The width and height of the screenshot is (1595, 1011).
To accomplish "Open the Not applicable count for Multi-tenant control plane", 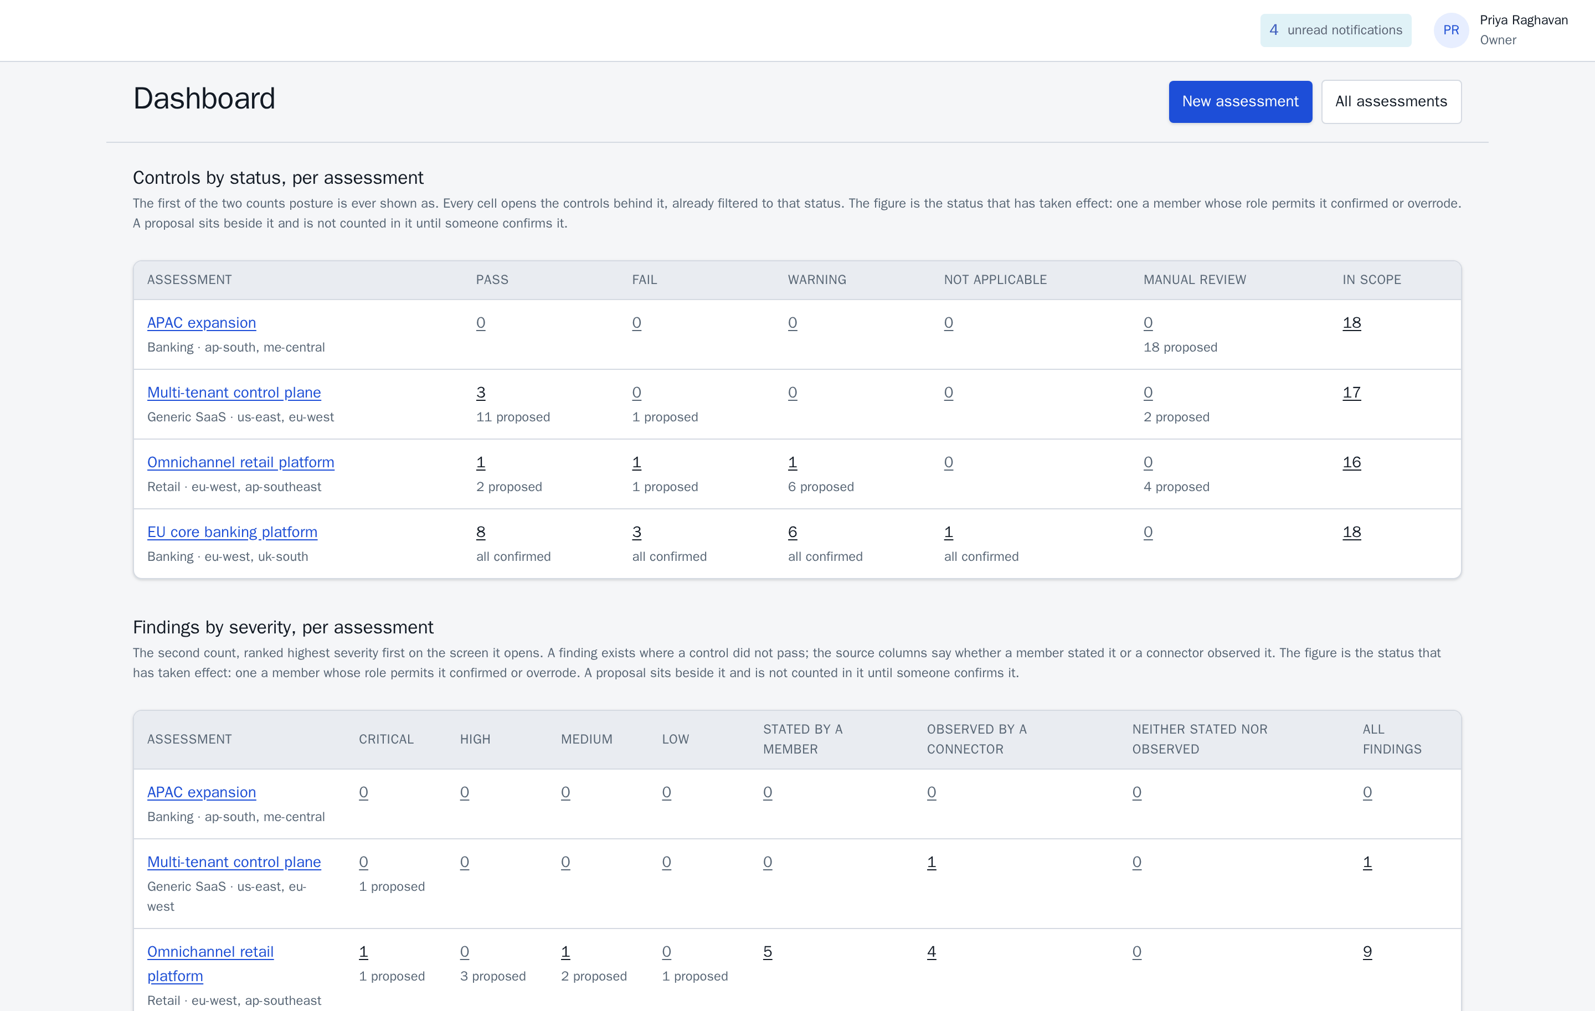I will click(x=949, y=392).
